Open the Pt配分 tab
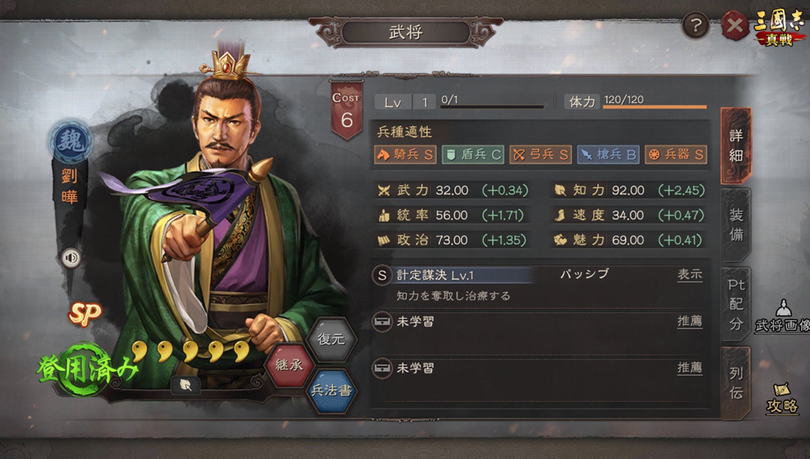The image size is (810, 459). point(736,305)
